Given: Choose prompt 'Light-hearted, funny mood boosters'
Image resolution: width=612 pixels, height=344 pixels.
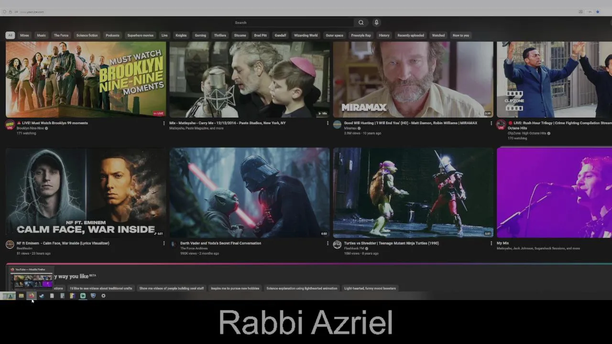Looking at the screenshot, I should click(370, 289).
